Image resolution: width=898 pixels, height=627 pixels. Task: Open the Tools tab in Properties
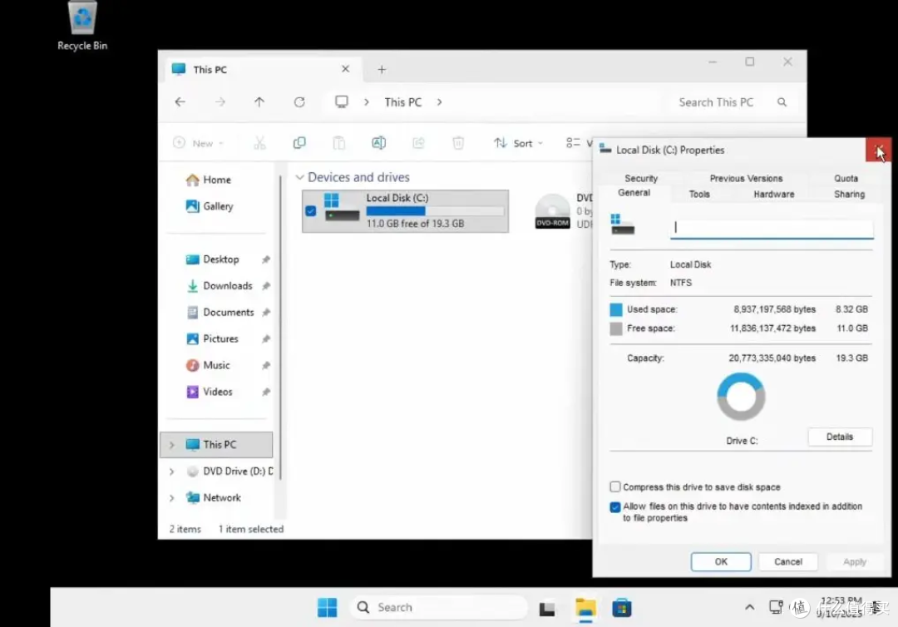[x=699, y=194]
